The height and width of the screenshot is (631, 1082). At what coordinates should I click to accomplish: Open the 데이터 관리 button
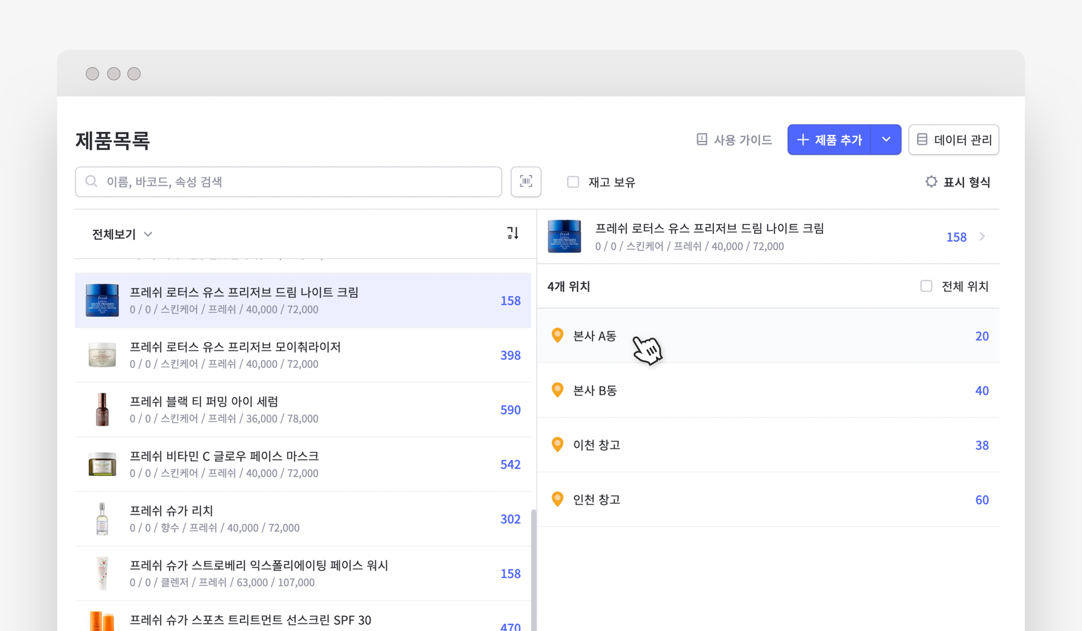[954, 140]
